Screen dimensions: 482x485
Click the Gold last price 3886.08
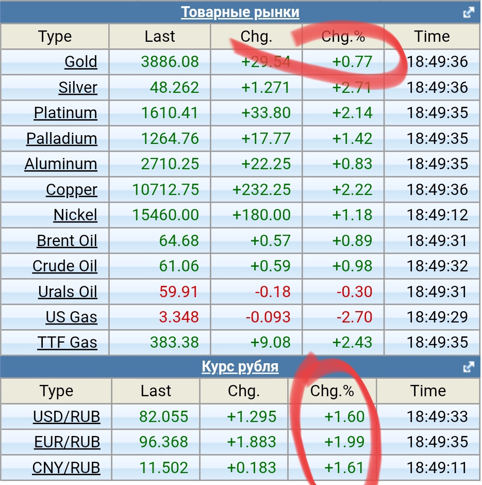pos(170,62)
